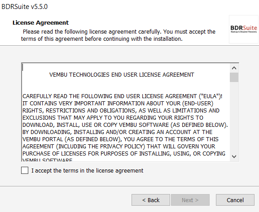Click the word "EULA" in the license text
Image resolution: width=259 pixels, height=212 pixels.
pos(210,96)
